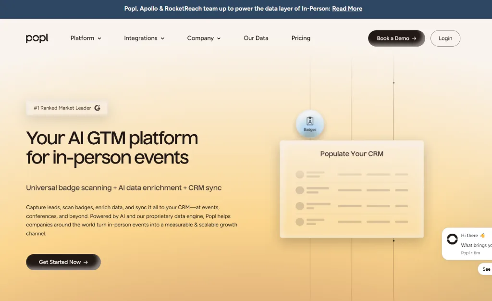Click the Popl chat avatar icon

[x=452, y=239]
